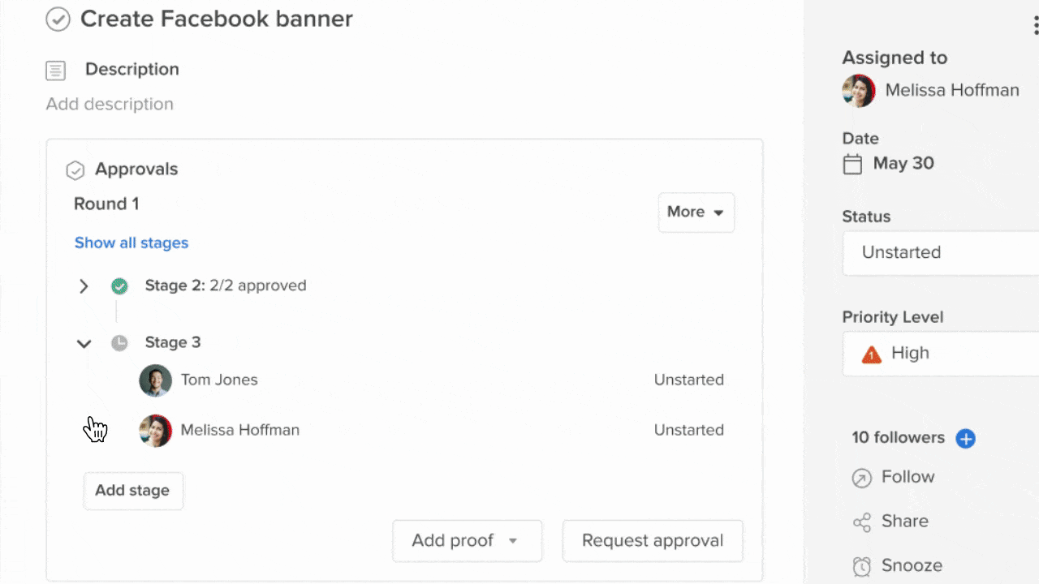Click Show all stages link
1039x584 pixels.
[131, 243]
